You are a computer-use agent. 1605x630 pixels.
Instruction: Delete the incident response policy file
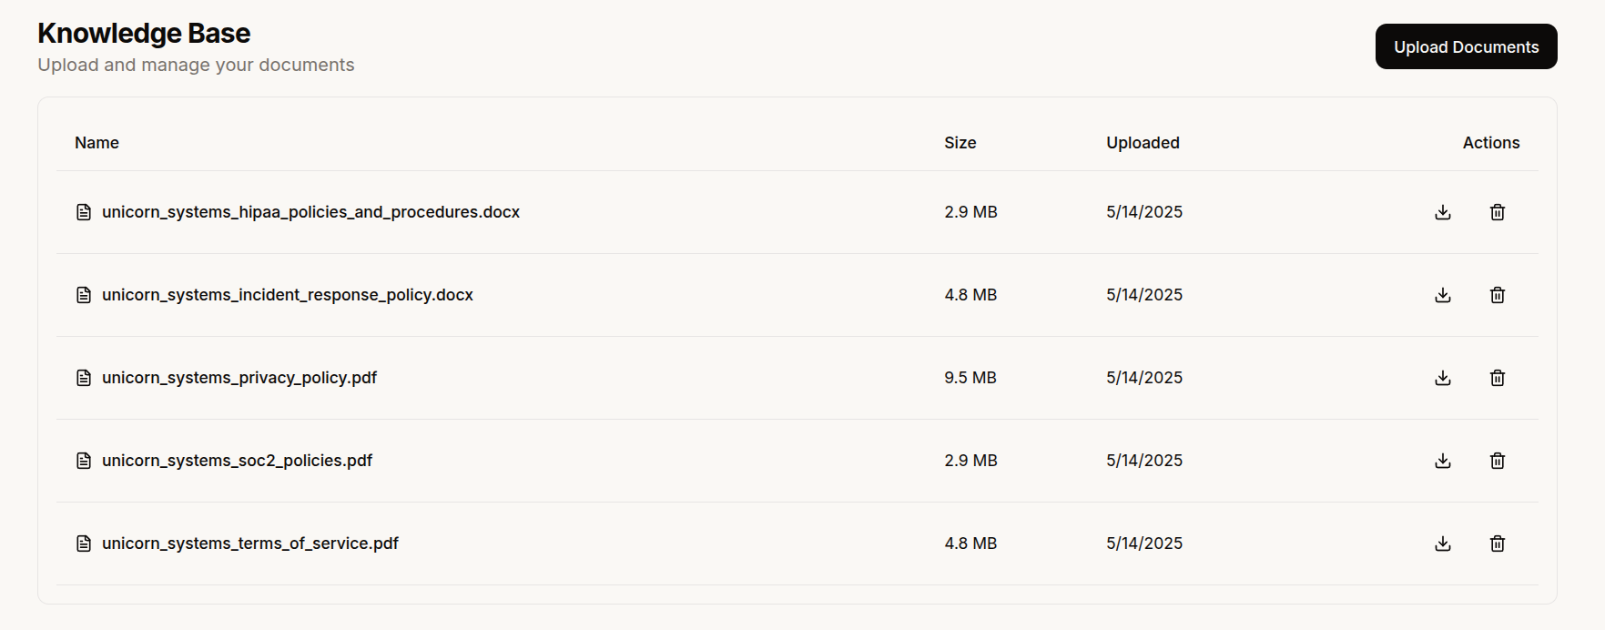(1498, 295)
